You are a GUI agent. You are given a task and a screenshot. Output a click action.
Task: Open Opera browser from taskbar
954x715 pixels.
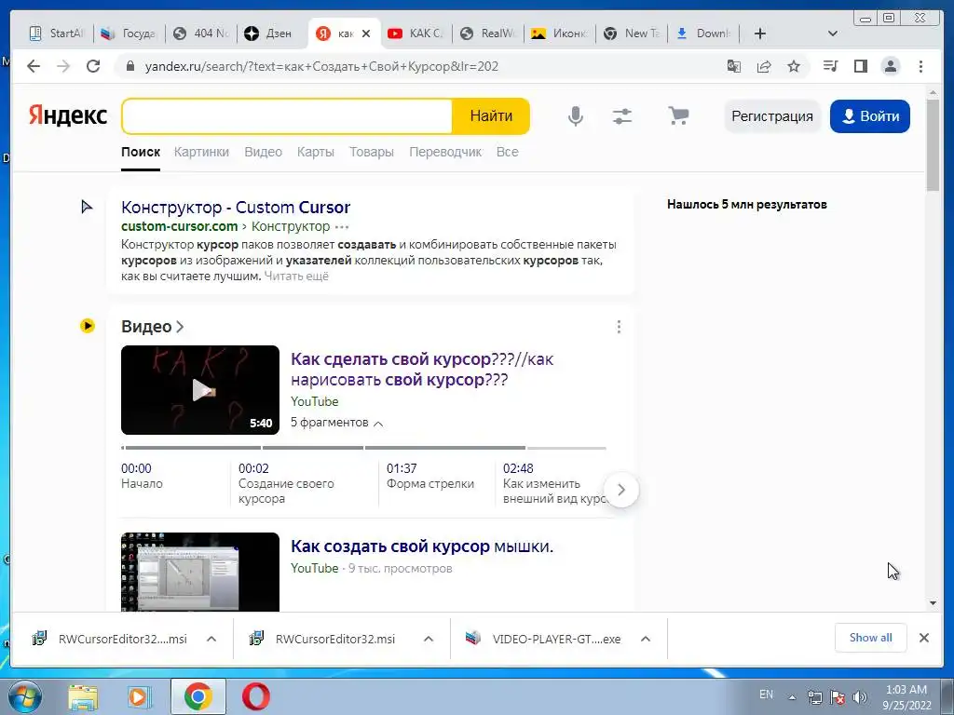pyautogui.click(x=255, y=696)
